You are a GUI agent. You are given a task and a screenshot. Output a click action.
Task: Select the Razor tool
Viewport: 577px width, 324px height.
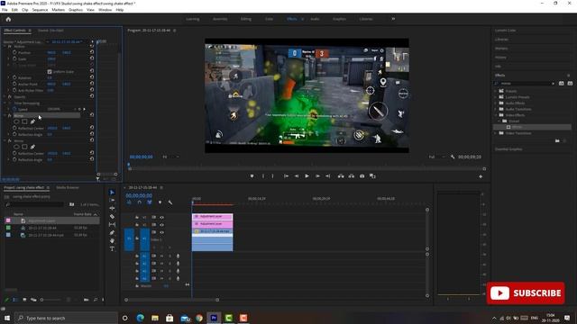[112, 216]
